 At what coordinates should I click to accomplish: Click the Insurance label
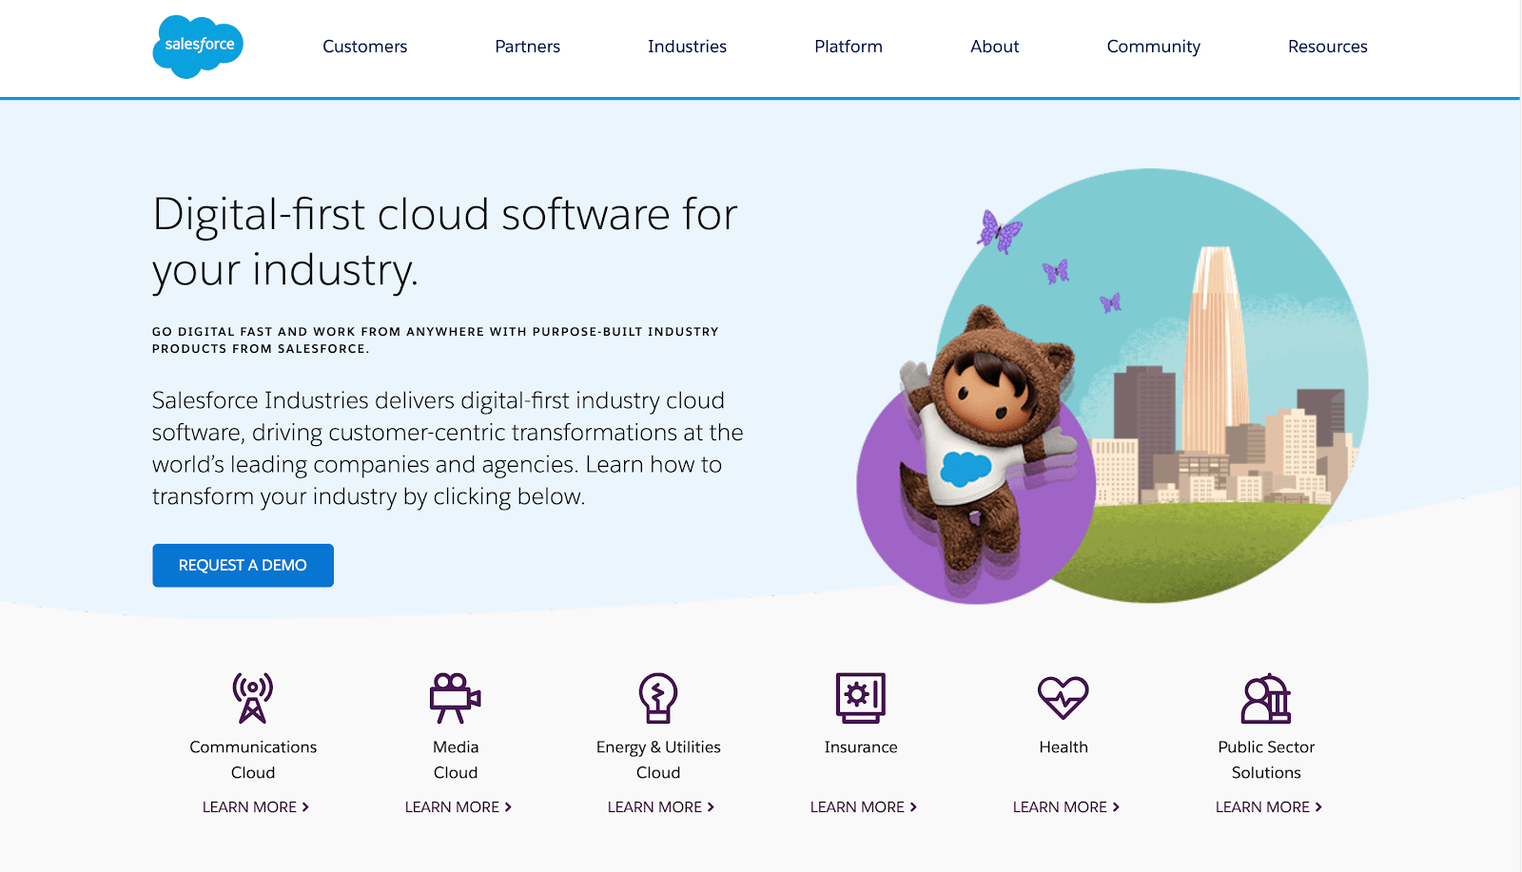pos(861,747)
